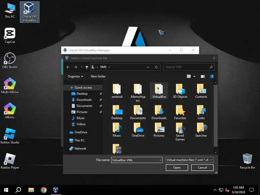Viewport: 260px width, 195px height.
Task: Open the Downloads folder in file list
Action: click(x=159, y=112)
